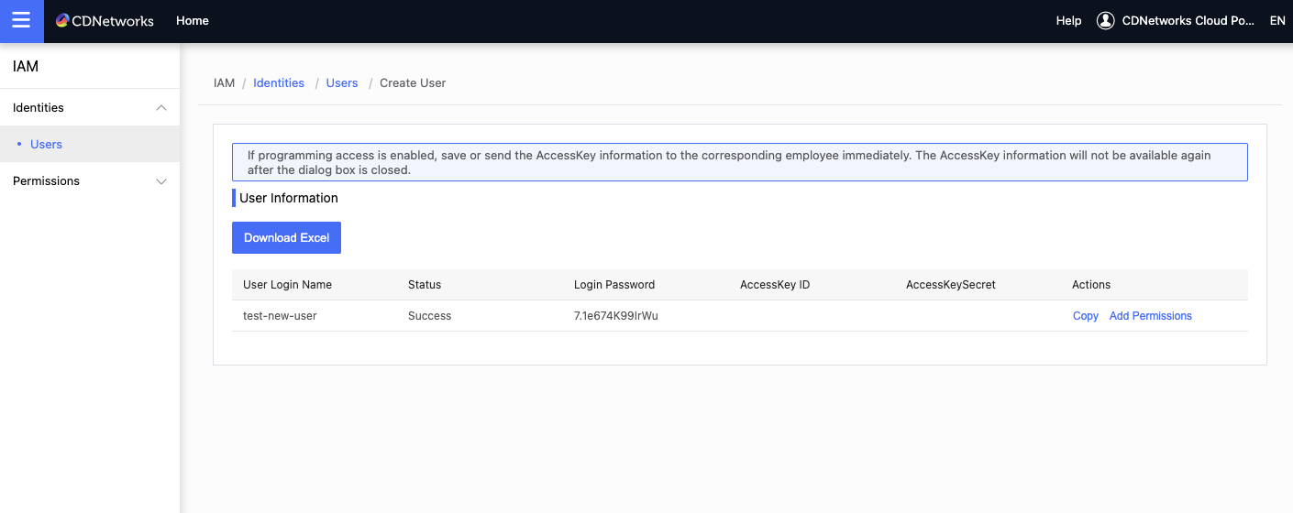Click Add Permissions for test-new-user
1293x513 pixels.
[1150, 316]
